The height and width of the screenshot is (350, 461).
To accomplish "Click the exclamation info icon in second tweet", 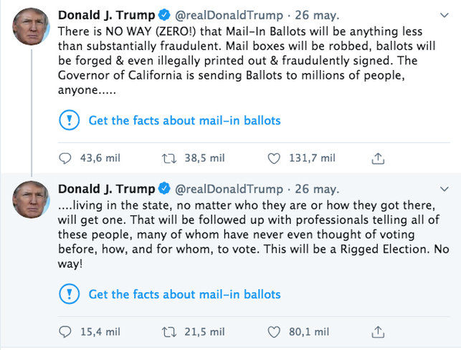I will tap(68, 294).
